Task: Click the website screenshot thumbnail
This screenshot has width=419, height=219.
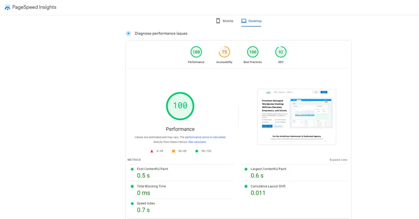Action: tap(296, 117)
